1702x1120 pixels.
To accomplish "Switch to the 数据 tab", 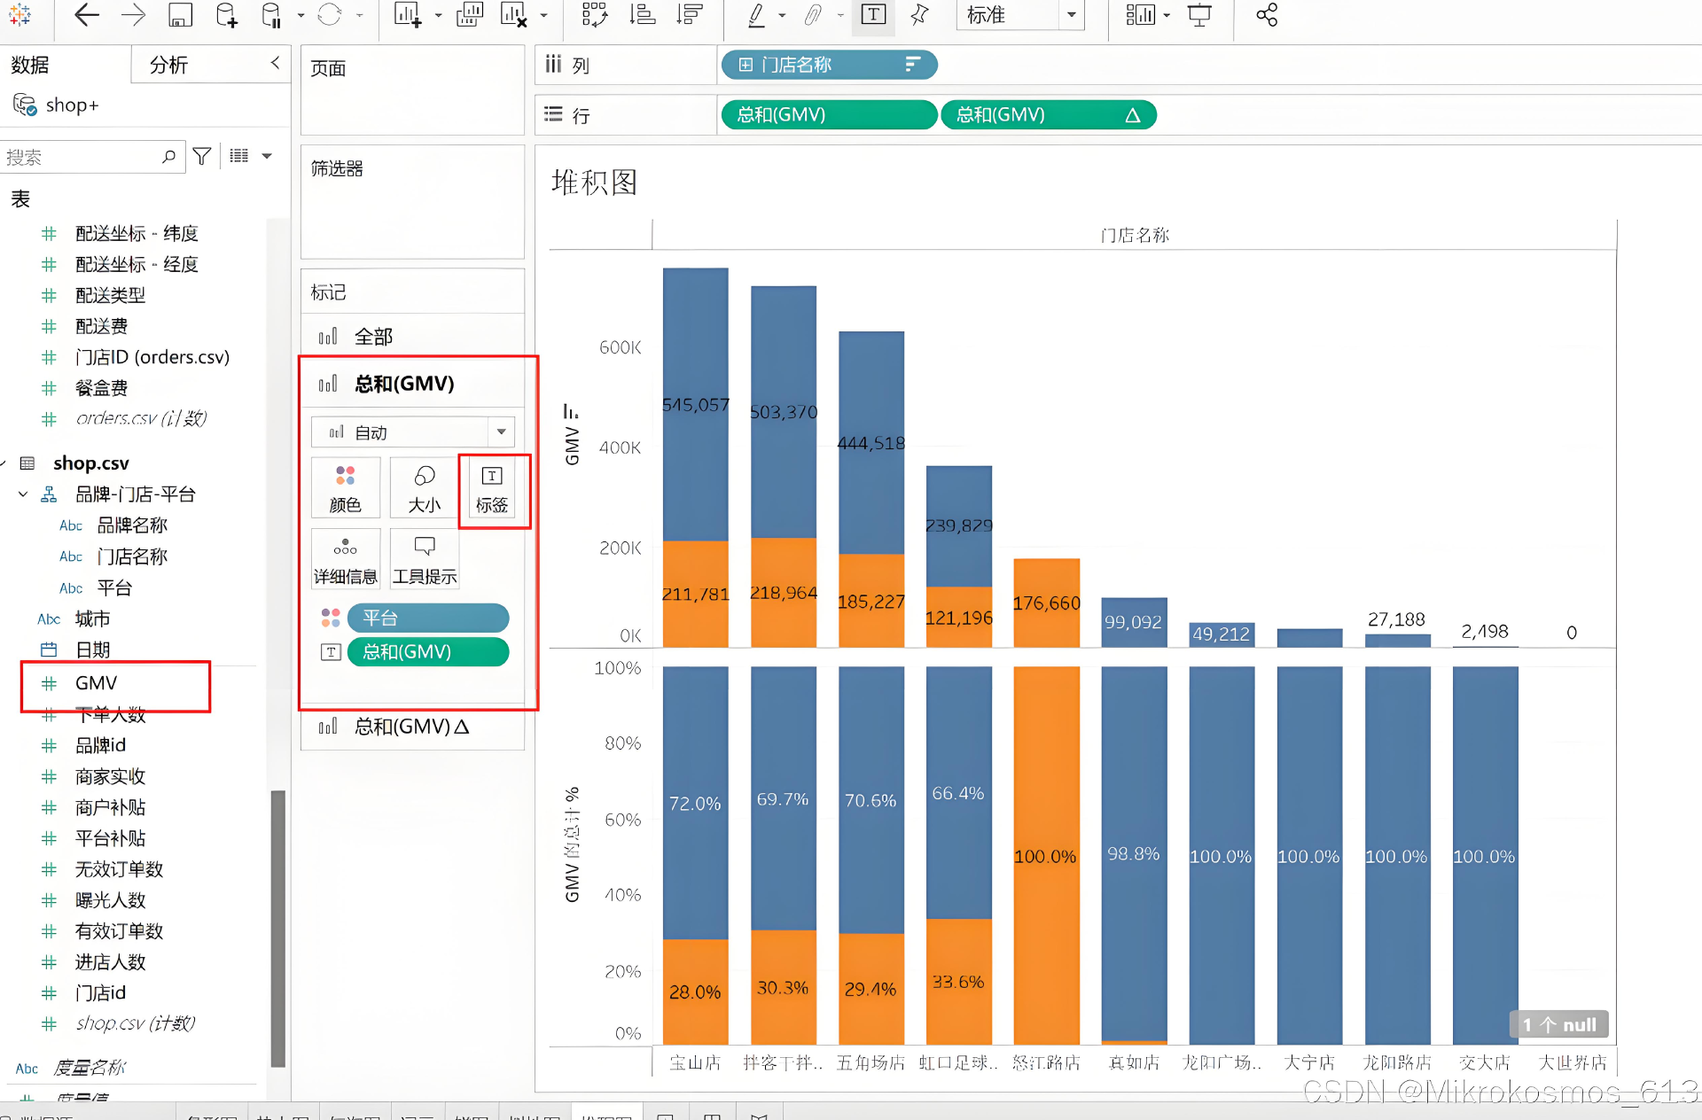I will click(30, 65).
